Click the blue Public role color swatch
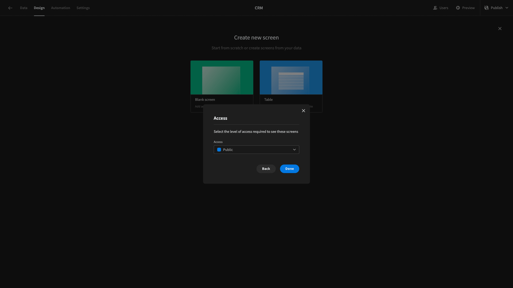The height and width of the screenshot is (288, 513). (x=219, y=150)
